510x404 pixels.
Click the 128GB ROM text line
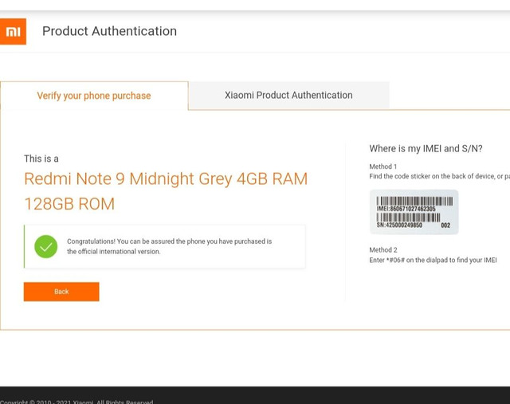[69, 204]
